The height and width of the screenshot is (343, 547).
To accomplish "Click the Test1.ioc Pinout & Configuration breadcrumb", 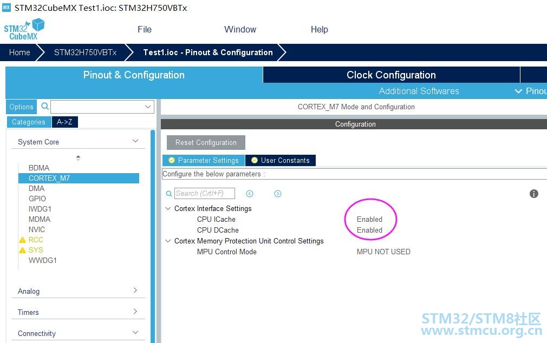I will pyautogui.click(x=208, y=52).
